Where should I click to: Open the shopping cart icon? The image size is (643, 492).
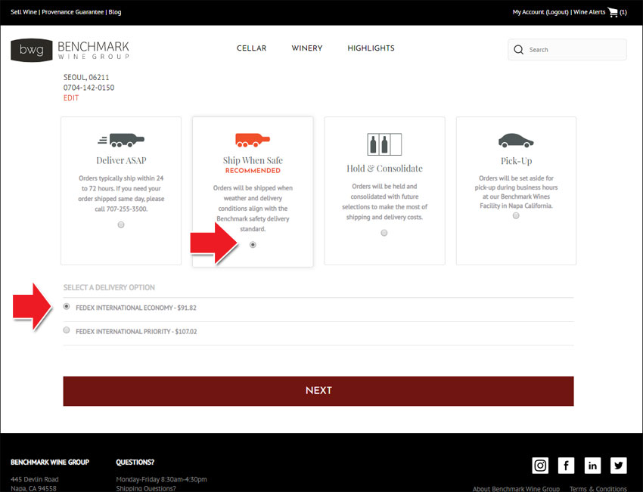pos(613,12)
